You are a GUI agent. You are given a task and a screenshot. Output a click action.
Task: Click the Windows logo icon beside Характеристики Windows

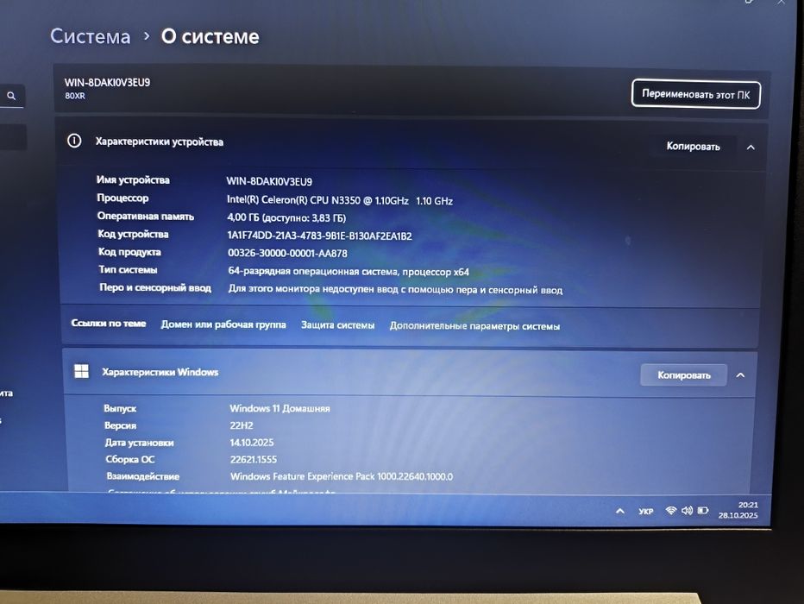pos(82,371)
